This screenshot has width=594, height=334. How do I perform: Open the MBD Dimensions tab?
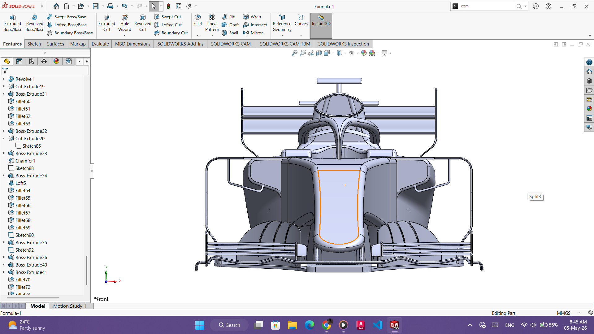tap(133, 44)
